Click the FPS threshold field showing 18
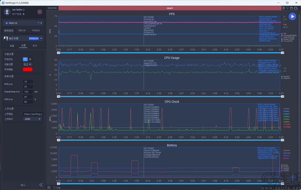 pos(28,82)
